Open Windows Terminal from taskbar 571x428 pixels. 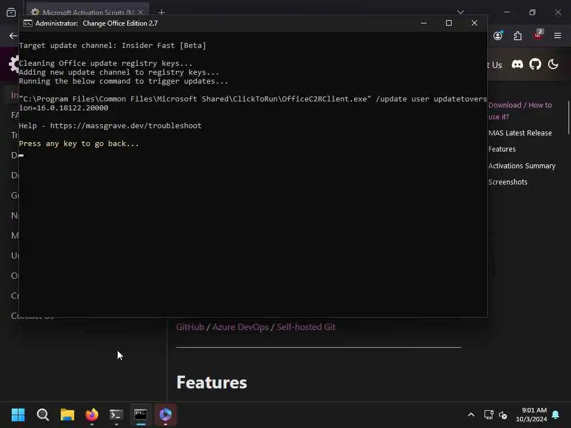(x=116, y=415)
